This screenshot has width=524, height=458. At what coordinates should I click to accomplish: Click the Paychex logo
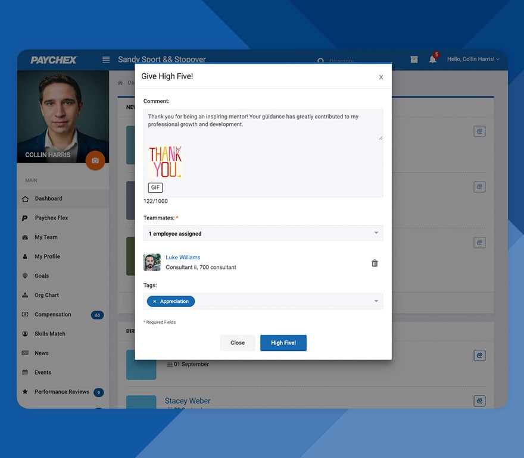click(x=54, y=59)
